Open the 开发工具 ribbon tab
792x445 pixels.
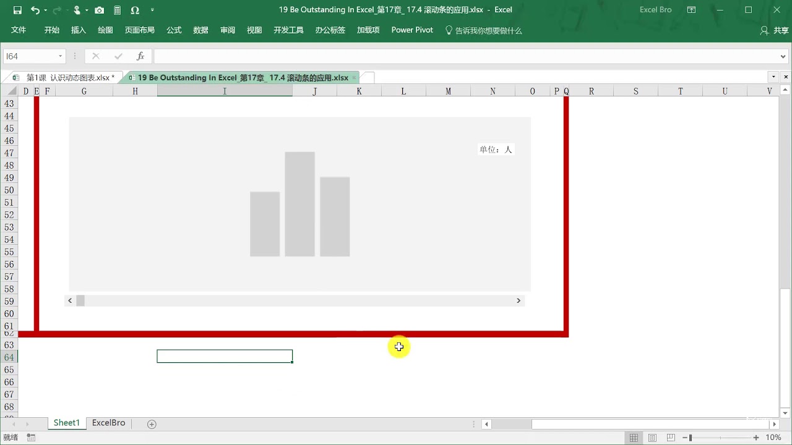pos(288,30)
